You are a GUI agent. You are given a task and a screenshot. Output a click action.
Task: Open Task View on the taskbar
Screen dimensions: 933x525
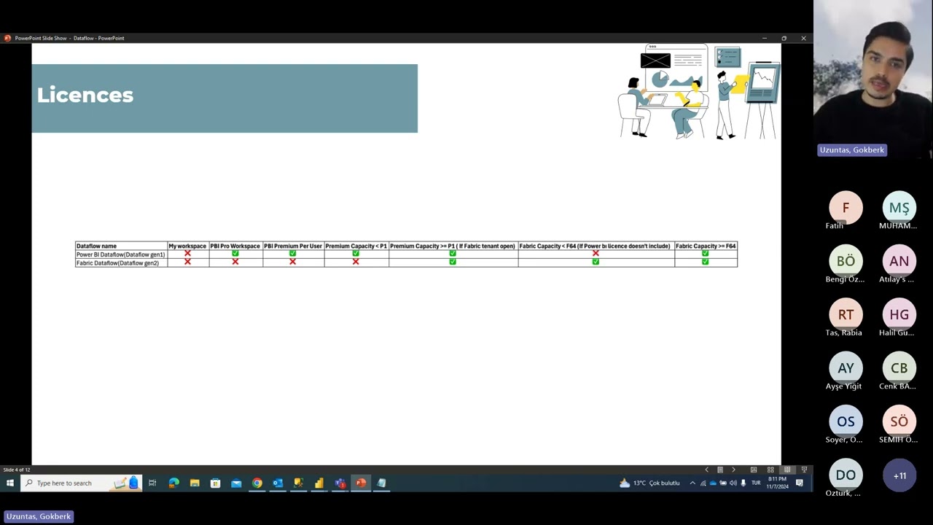[x=152, y=483]
